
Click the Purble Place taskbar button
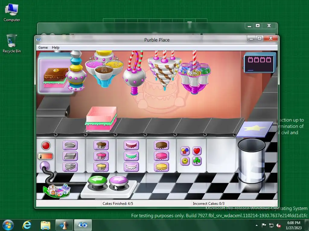(x=83, y=225)
